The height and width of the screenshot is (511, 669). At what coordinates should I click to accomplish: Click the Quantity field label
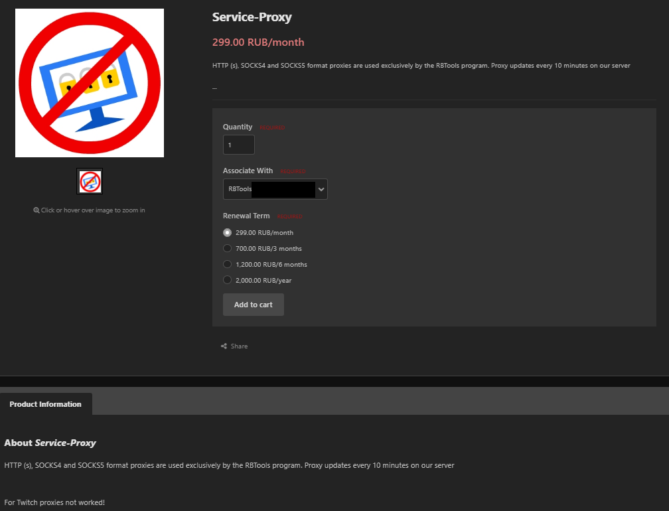click(x=238, y=127)
